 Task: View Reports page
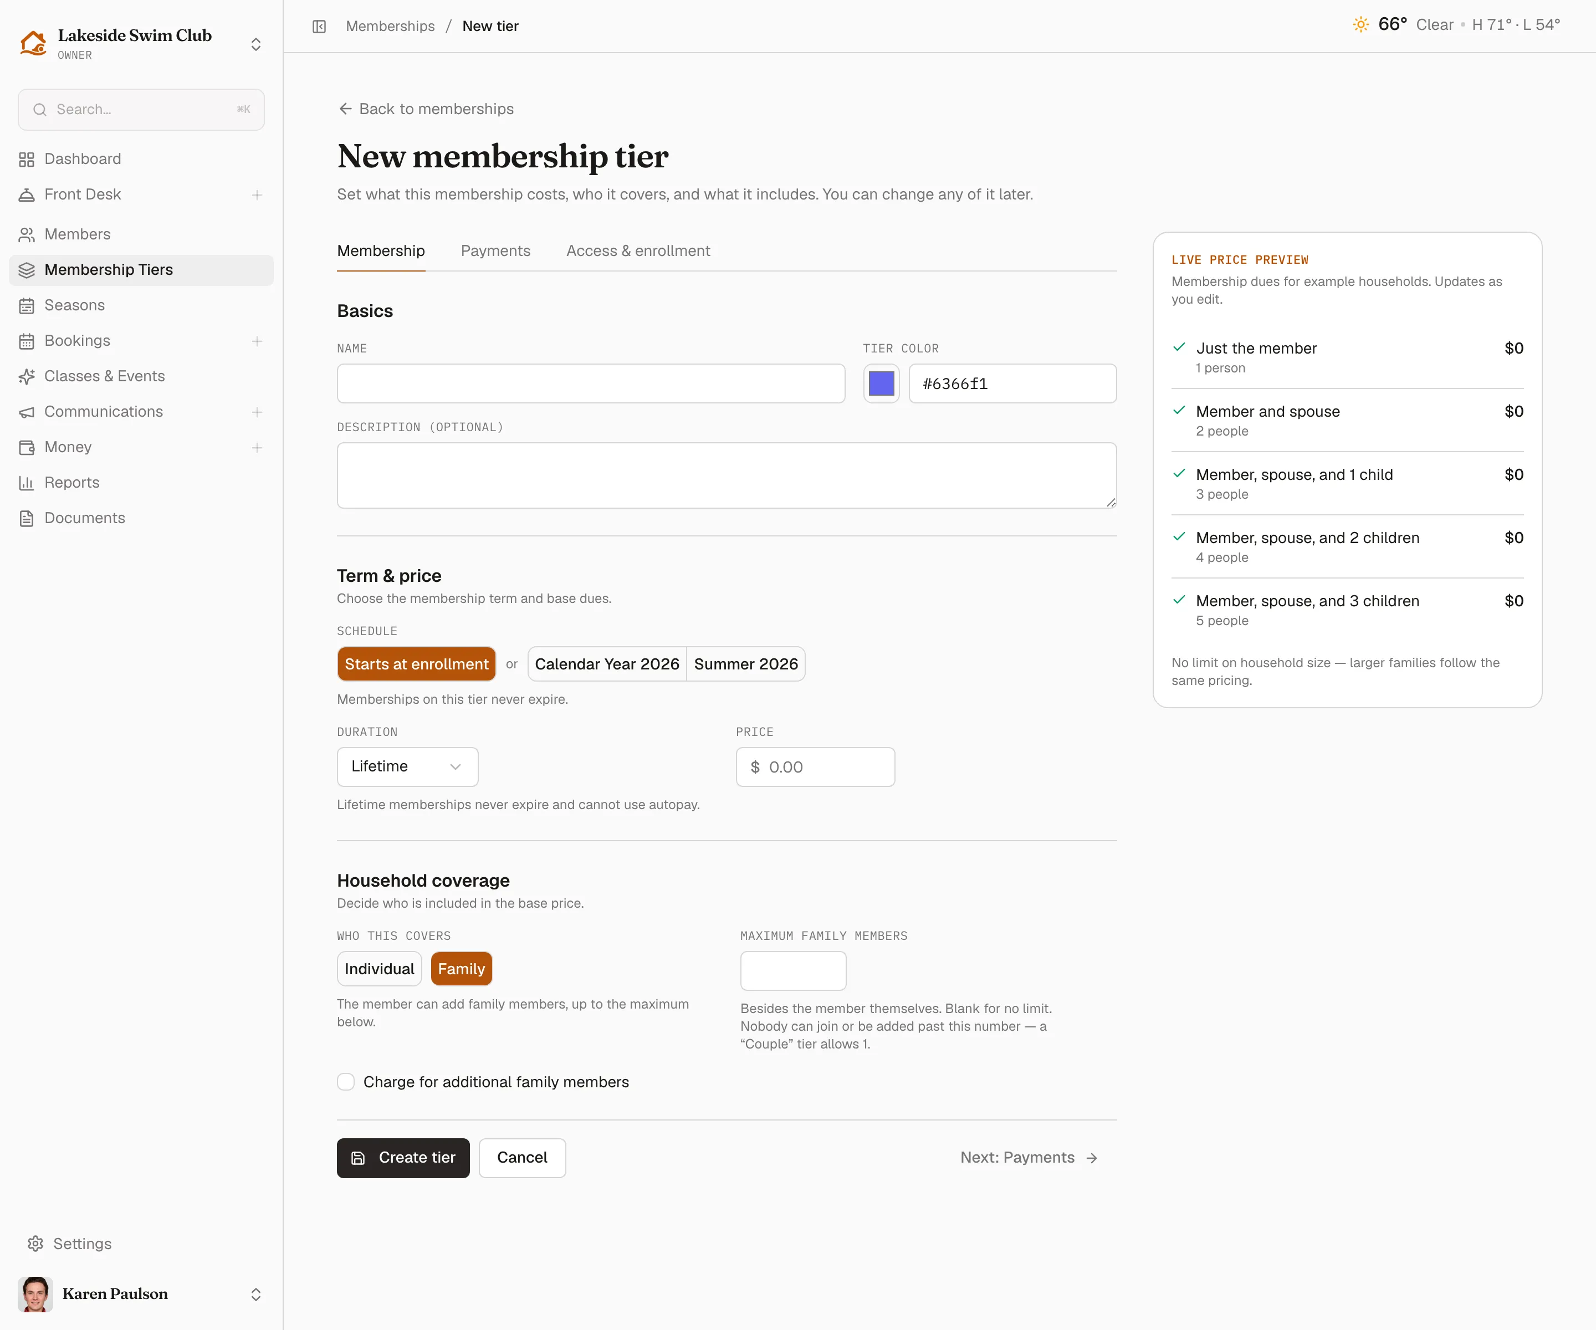coord(141,483)
